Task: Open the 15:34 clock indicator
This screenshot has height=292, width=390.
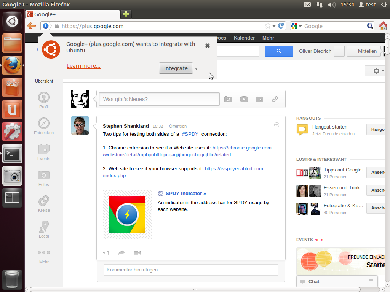Action: (347, 5)
